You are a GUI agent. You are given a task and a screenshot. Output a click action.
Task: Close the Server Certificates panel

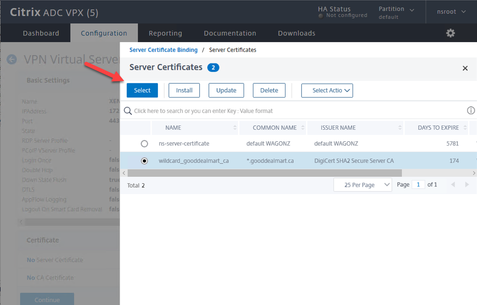[x=465, y=68]
